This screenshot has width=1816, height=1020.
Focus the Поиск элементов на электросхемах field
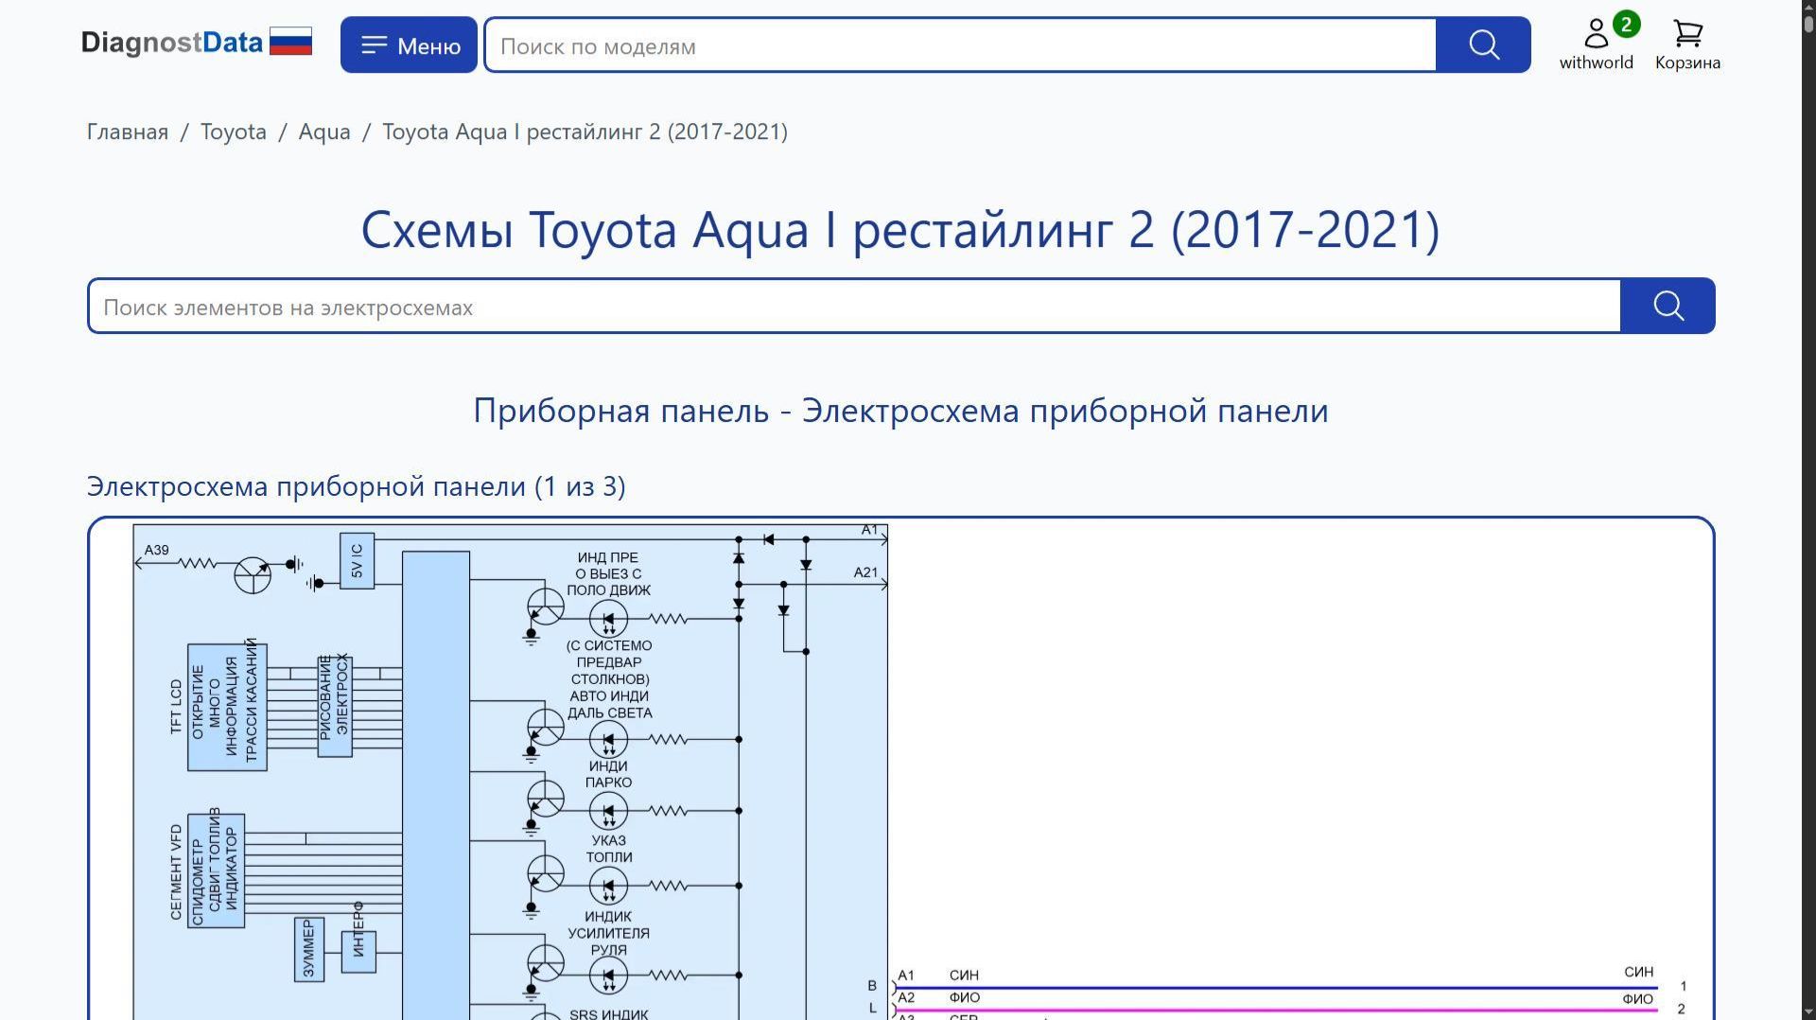[x=854, y=306]
